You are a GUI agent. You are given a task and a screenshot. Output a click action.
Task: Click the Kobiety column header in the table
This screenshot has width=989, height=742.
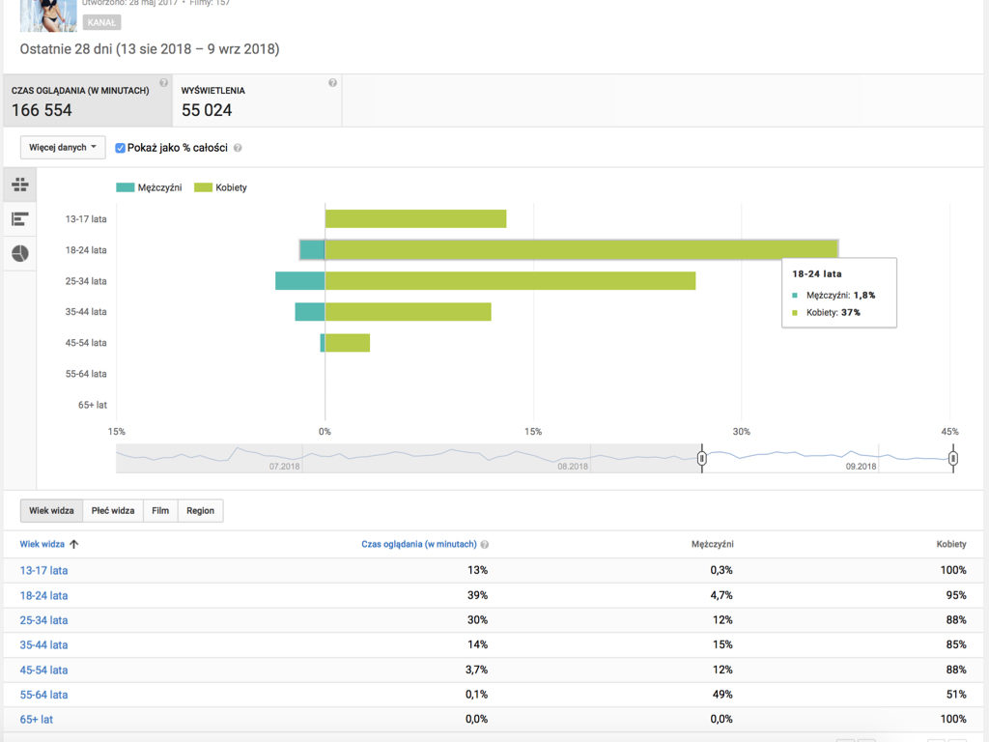(951, 544)
